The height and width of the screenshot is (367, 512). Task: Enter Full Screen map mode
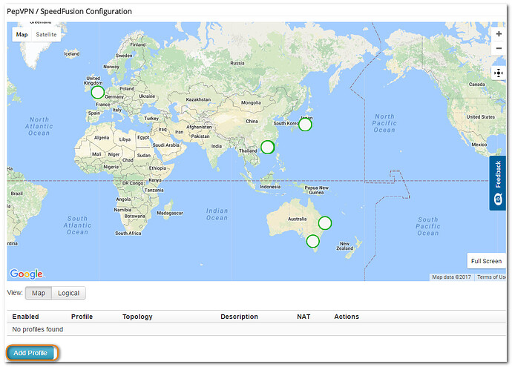coord(486,261)
